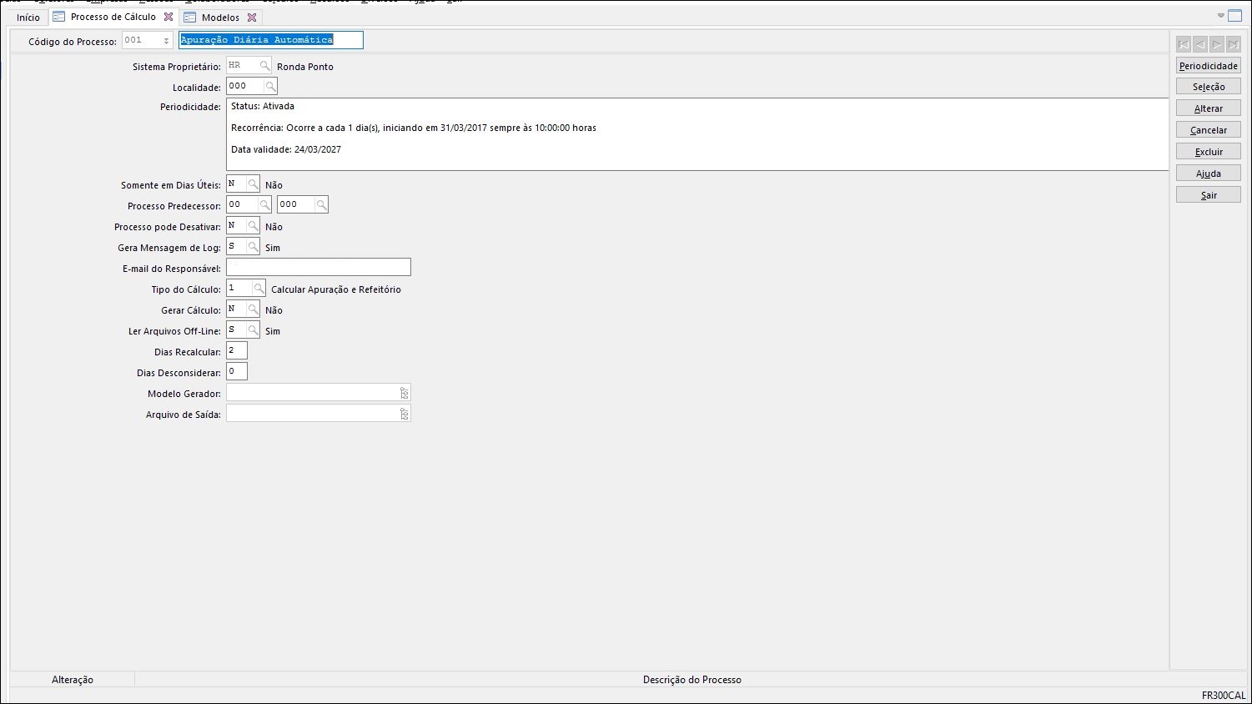1252x704 pixels.
Task: Click the Tipo do Cálculo search icon
Action: [x=259, y=289]
